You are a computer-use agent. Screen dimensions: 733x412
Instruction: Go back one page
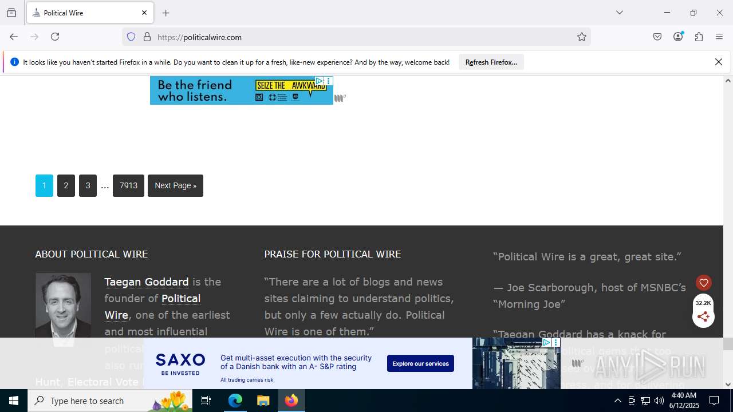(14, 37)
